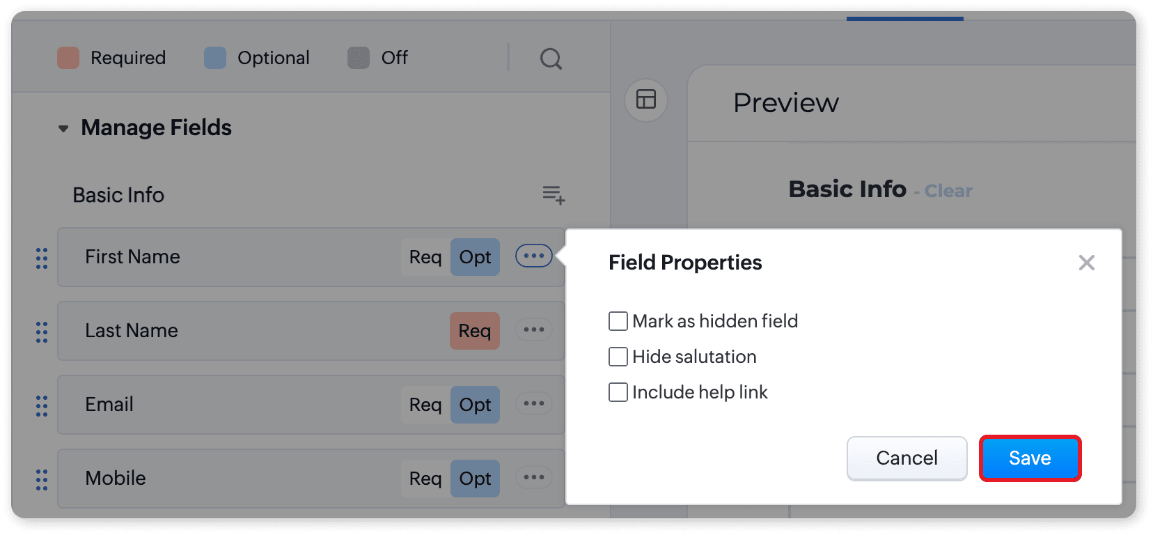Open the Email field more options ellipsis

click(533, 403)
